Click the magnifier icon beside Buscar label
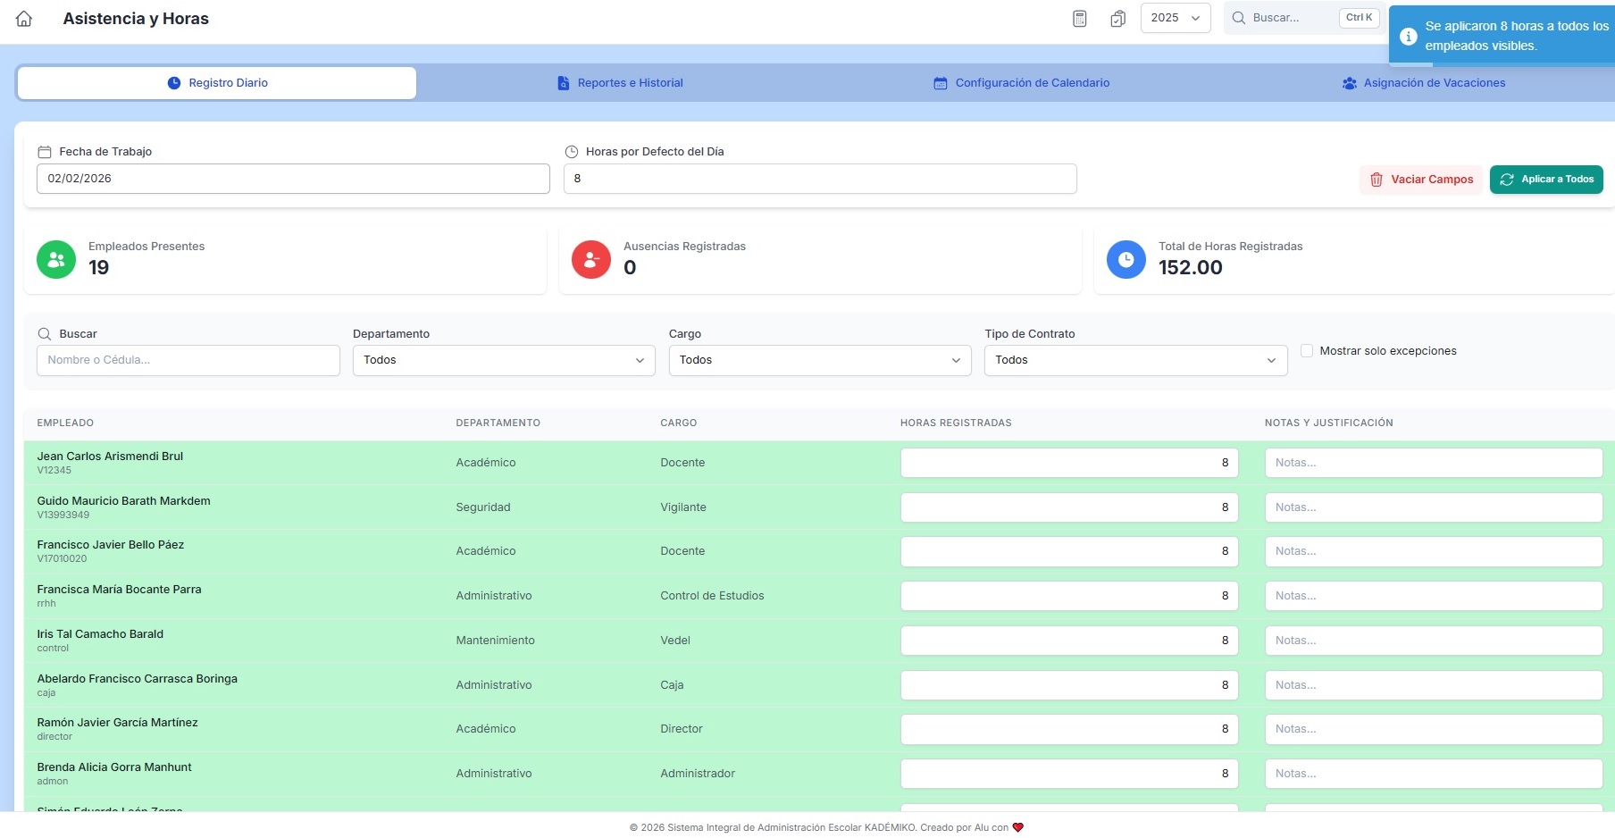Screen dimensions: 1615x838 pyautogui.click(x=45, y=334)
